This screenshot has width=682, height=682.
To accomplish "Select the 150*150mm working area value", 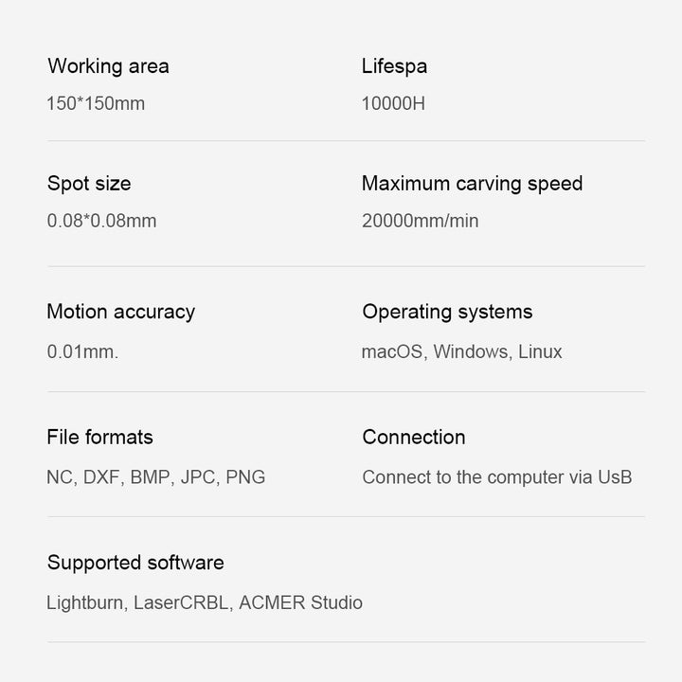I will [96, 103].
